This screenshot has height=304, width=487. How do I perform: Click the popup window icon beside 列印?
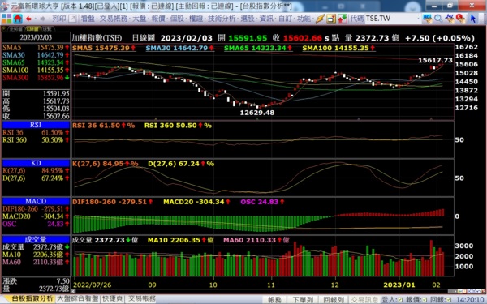[72, 19]
